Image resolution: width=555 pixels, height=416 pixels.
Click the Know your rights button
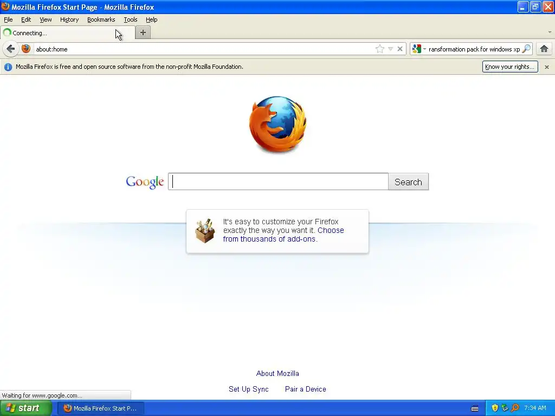pos(510,67)
